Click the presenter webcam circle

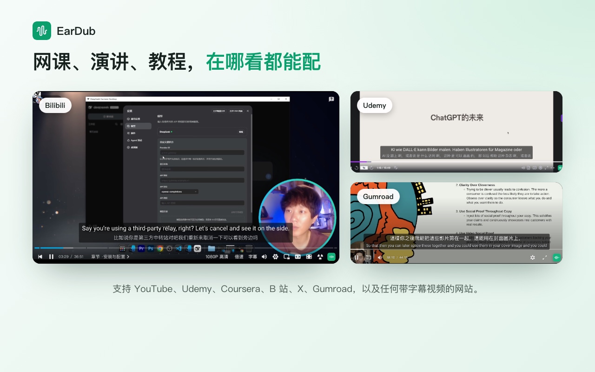tap(297, 218)
